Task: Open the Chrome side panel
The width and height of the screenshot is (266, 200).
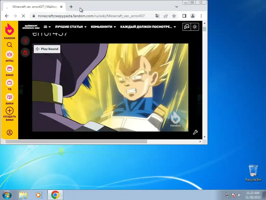Action: click(184, 16)
